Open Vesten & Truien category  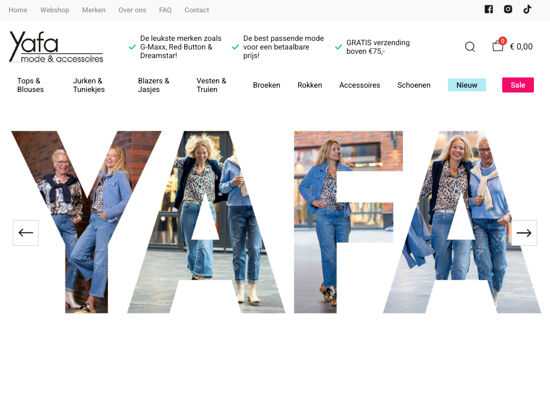click(x=211, y=85)
